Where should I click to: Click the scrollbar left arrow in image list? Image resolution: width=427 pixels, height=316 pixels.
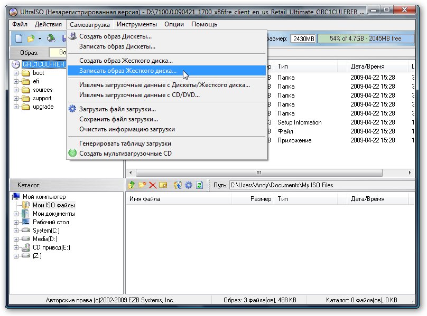131,173
